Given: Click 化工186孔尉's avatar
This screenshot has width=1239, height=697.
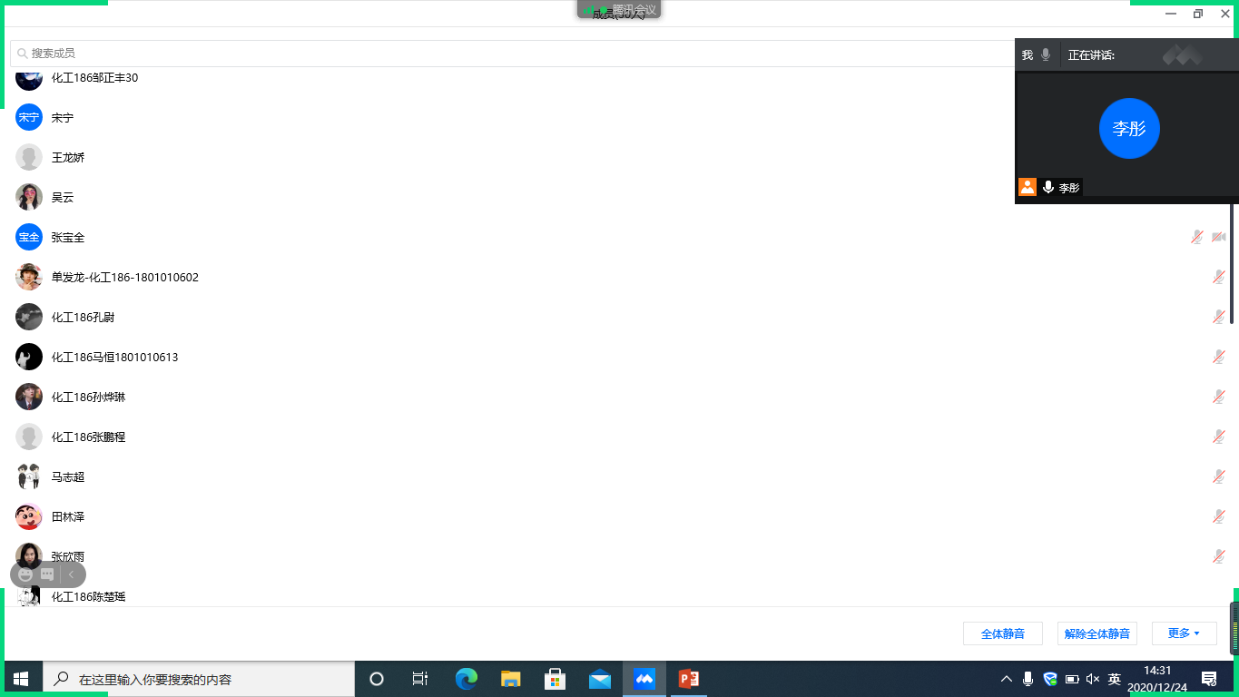Looking at the screenshot, I should point(29,317).
